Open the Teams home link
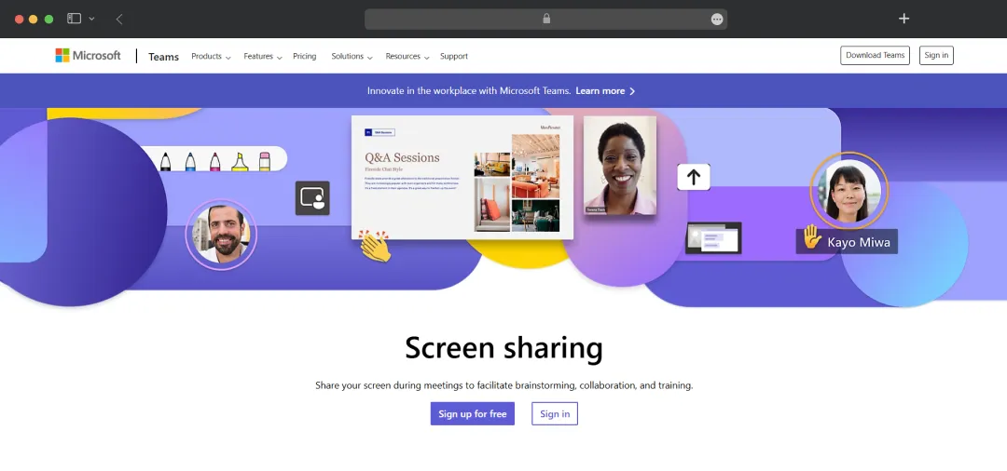The height and width of the screenshot is (471, 1007). click(x=164, y=57)
